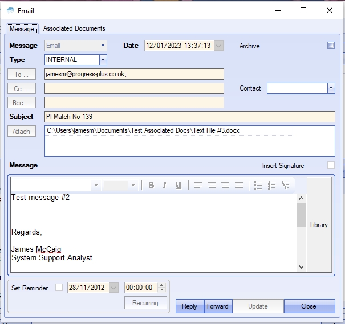This screenshot has height=324, width=345.
Task: Open the font size dropdown
Action: click(133, 185)
